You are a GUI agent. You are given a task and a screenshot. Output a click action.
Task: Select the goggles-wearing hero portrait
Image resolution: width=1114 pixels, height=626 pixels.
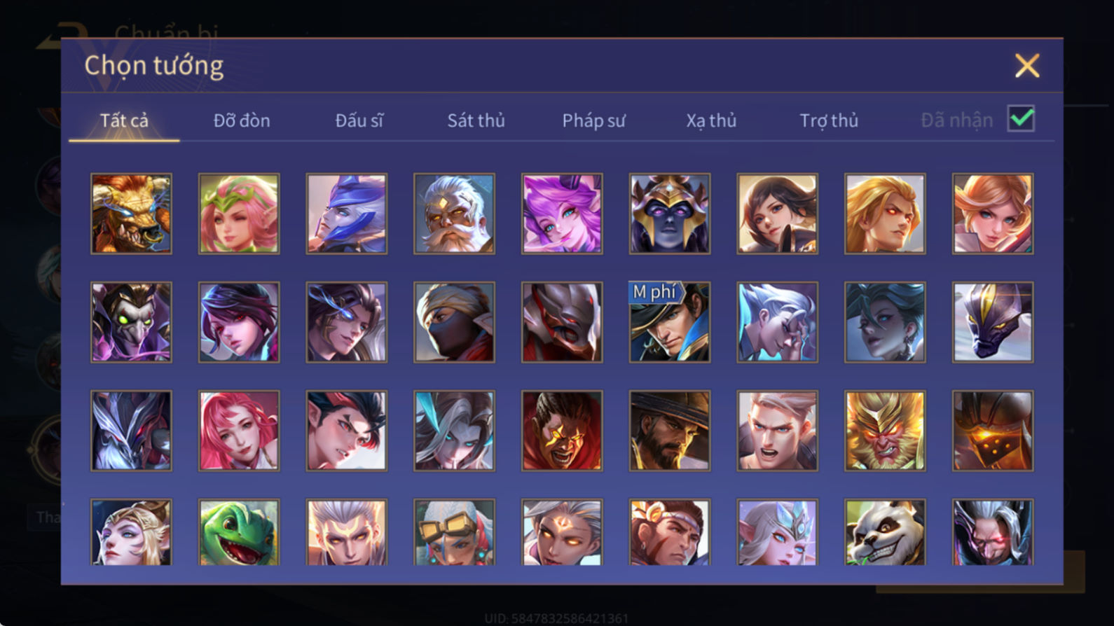click(x=454, y=532)
